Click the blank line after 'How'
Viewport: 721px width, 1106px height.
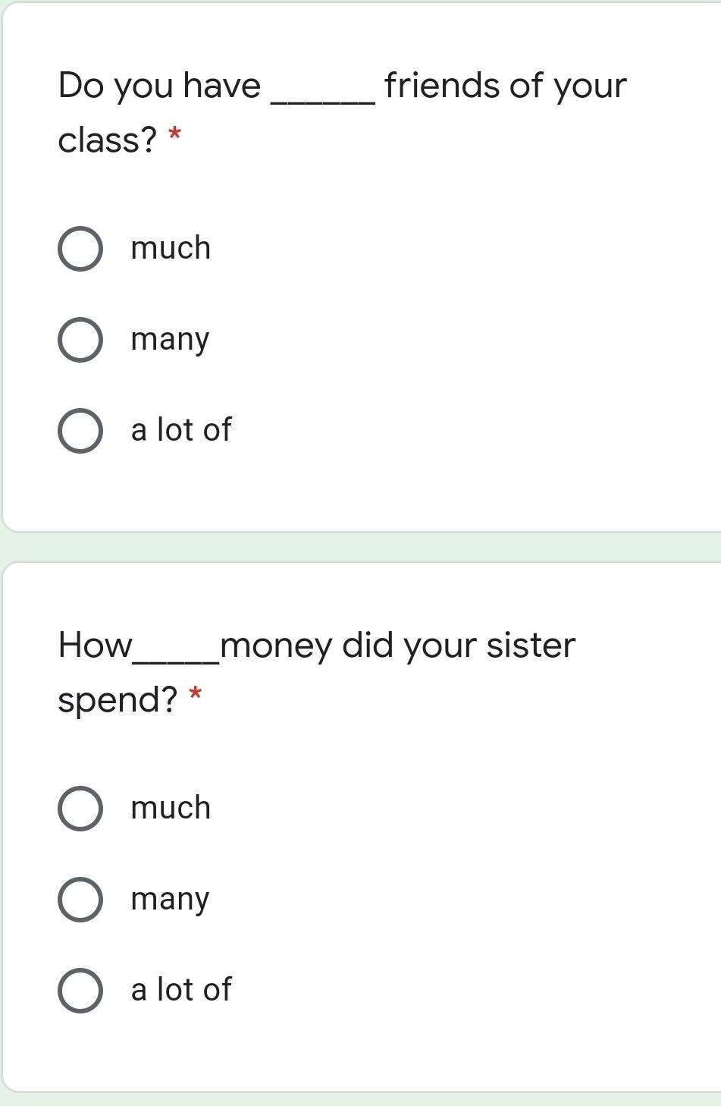coord(176,660)
